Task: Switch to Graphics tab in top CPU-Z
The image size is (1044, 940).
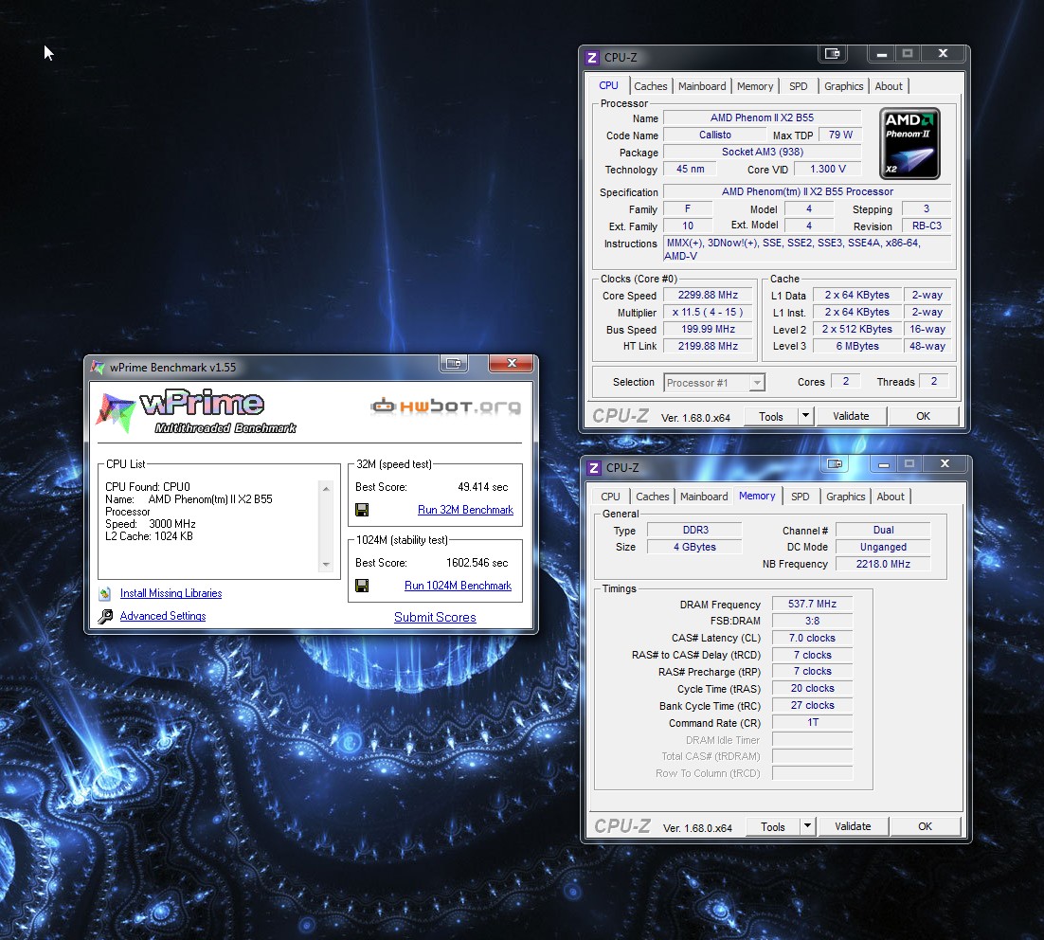Action: point(843,86)
